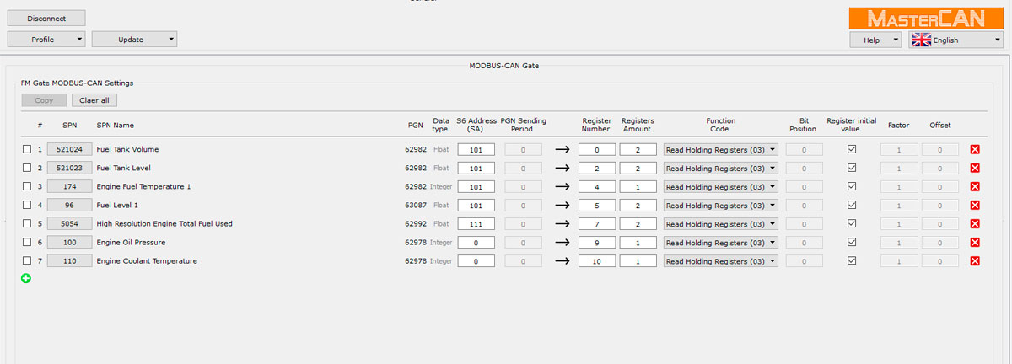Screen dimensions: 1012x364
Task: Select checkbox for Engine Oil Pressure row
Action: point(26,242)
